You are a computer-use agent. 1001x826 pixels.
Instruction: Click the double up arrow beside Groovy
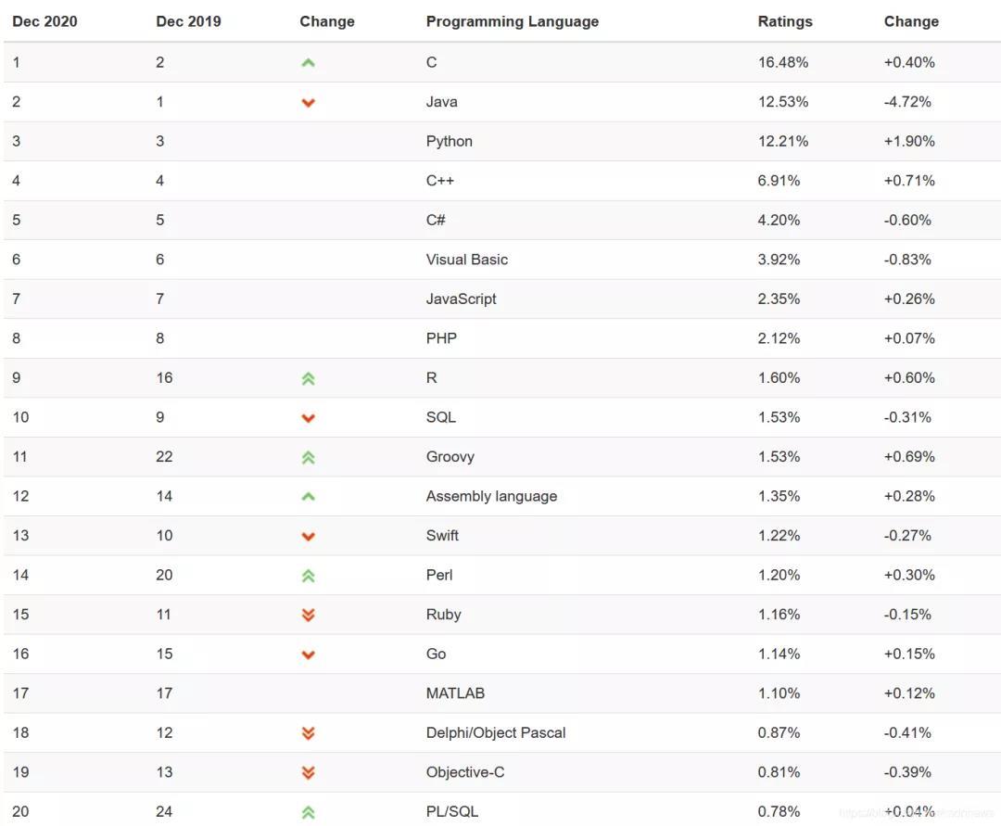tap(309, 457)
